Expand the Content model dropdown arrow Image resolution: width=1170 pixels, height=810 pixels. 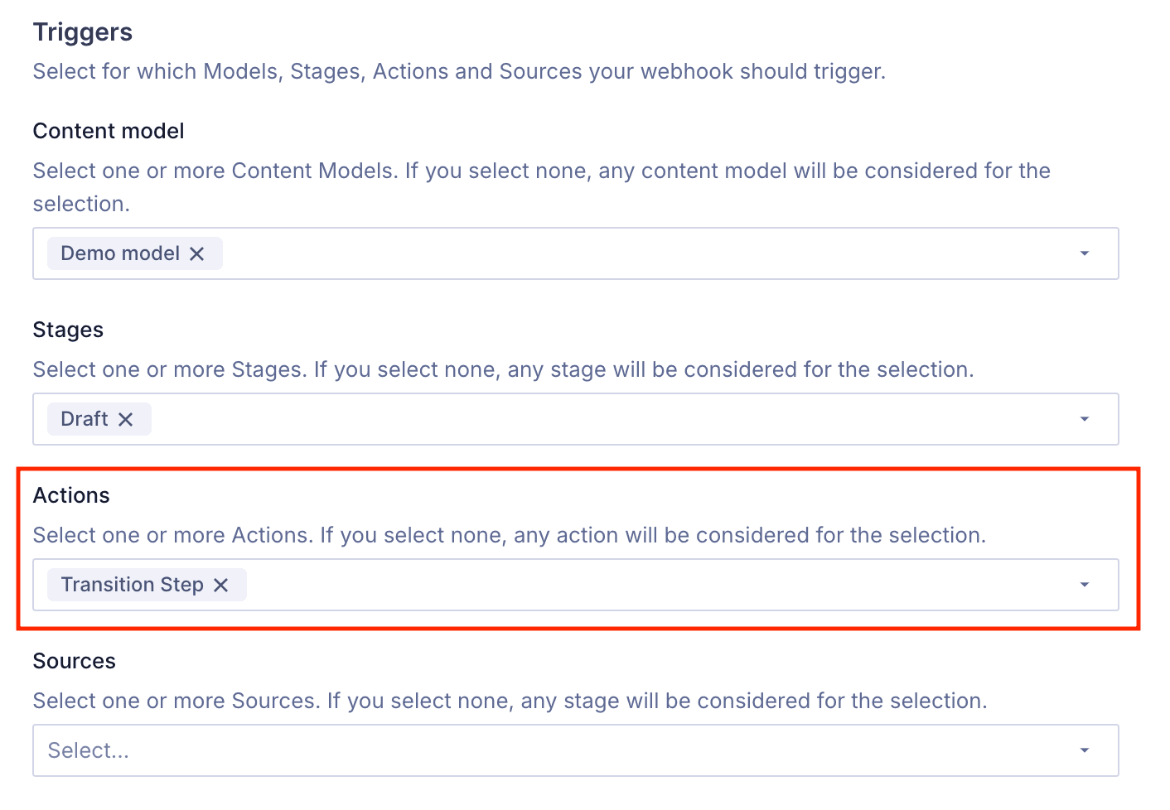coord(1084,253)
